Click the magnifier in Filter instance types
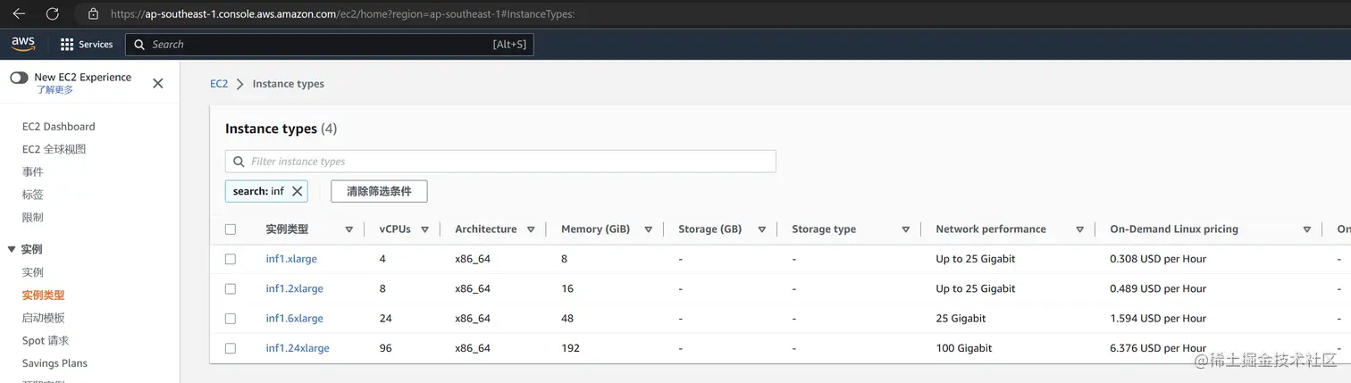The width and height of the screenshot is (1351, 383). pos(239,162)
